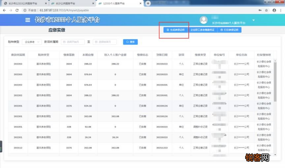Close the 长沙市12333公共服务平台 tab
The width and height of the screenshot is (285, 168).
coord(46,3)
